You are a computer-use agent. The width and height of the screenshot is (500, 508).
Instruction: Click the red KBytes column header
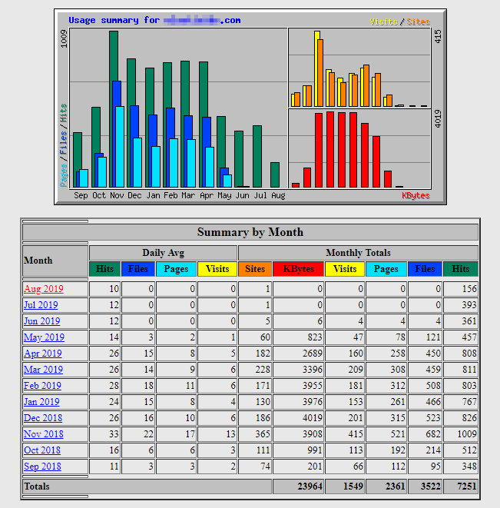pos(298,269)
